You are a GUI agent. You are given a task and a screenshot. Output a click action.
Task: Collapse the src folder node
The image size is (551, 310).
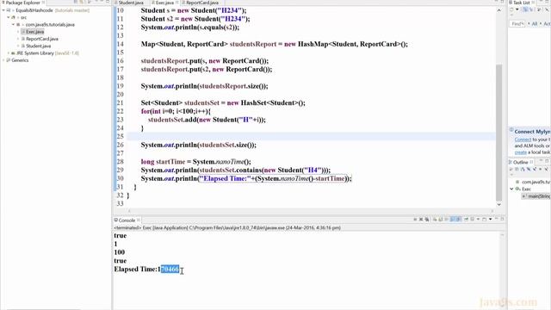tap(9, 17)
